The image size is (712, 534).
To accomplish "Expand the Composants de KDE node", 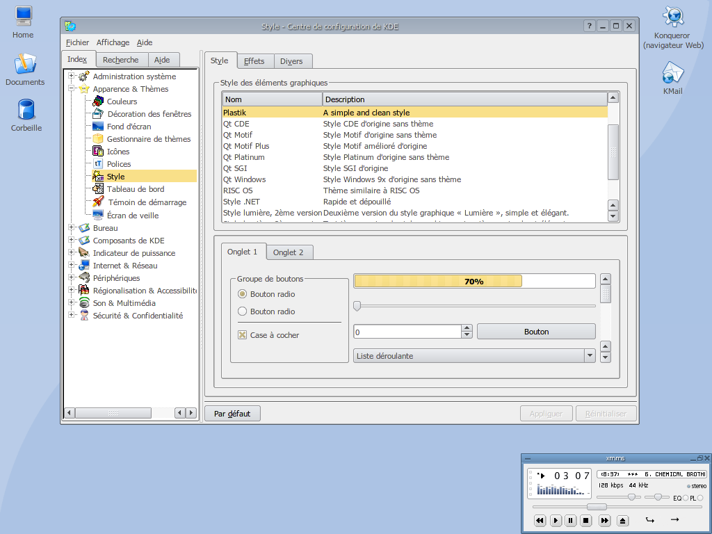I will pos(71,240).
